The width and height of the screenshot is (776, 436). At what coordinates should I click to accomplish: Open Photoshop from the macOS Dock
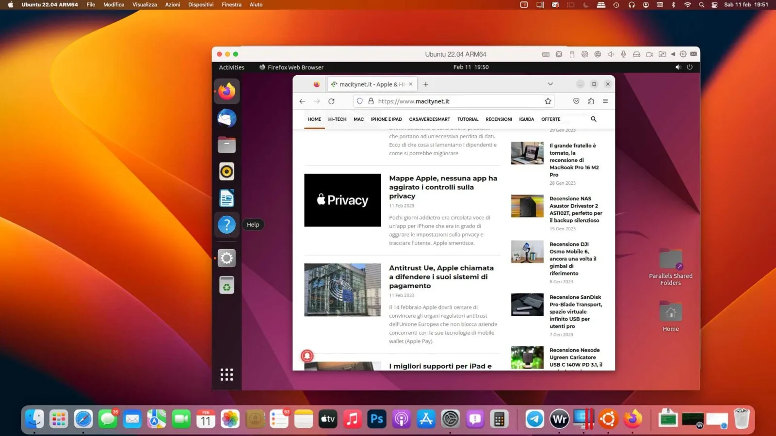tap(377, 419)
